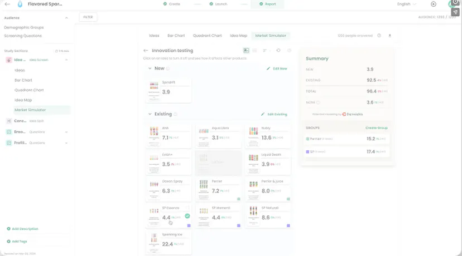Viewport: 462px width, 256px height.
Task: Click the Idea Split section icon in sidebar
Action: pos(9,121)
